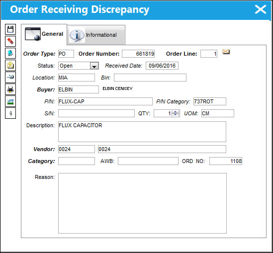Click the Print icon in sidebar

[10, 89]
